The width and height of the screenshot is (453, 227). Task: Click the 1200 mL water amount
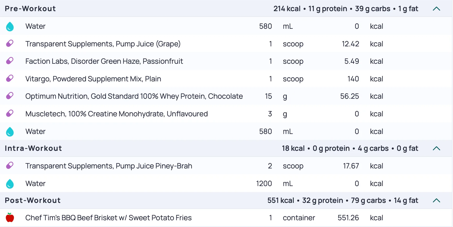264,184
